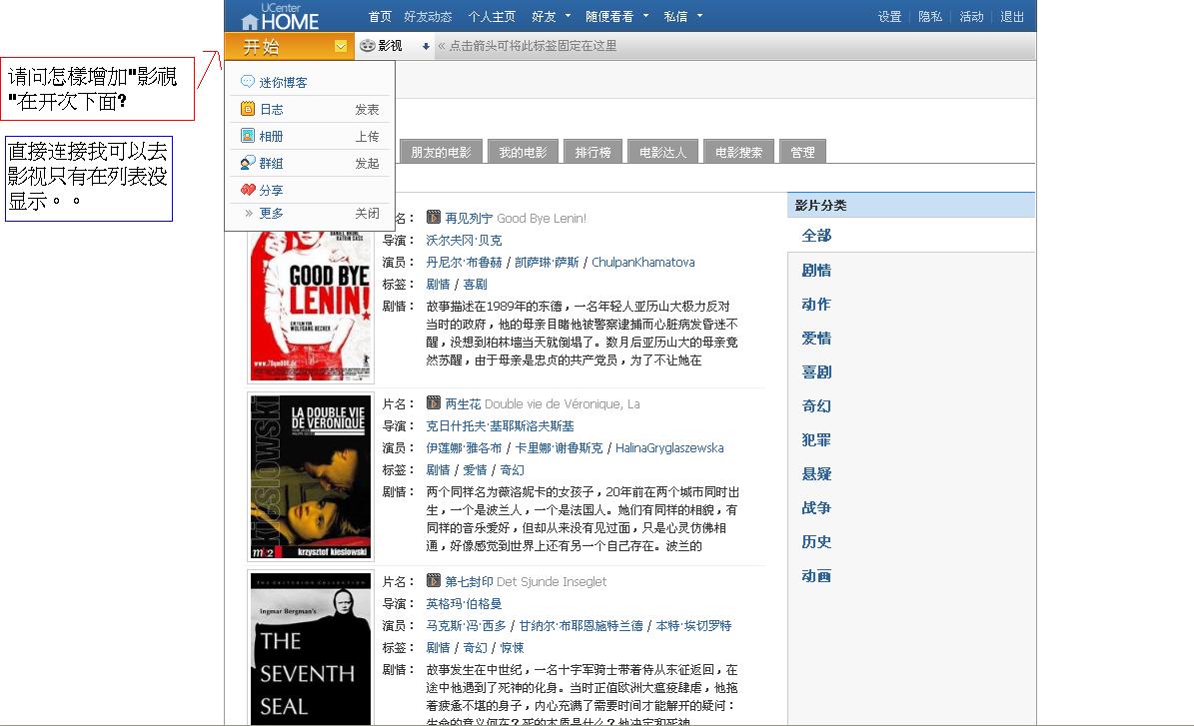Screen dimensions: 1194x726
Task: Open 隐私 in the top bar
Action: [x=930, y=17]
